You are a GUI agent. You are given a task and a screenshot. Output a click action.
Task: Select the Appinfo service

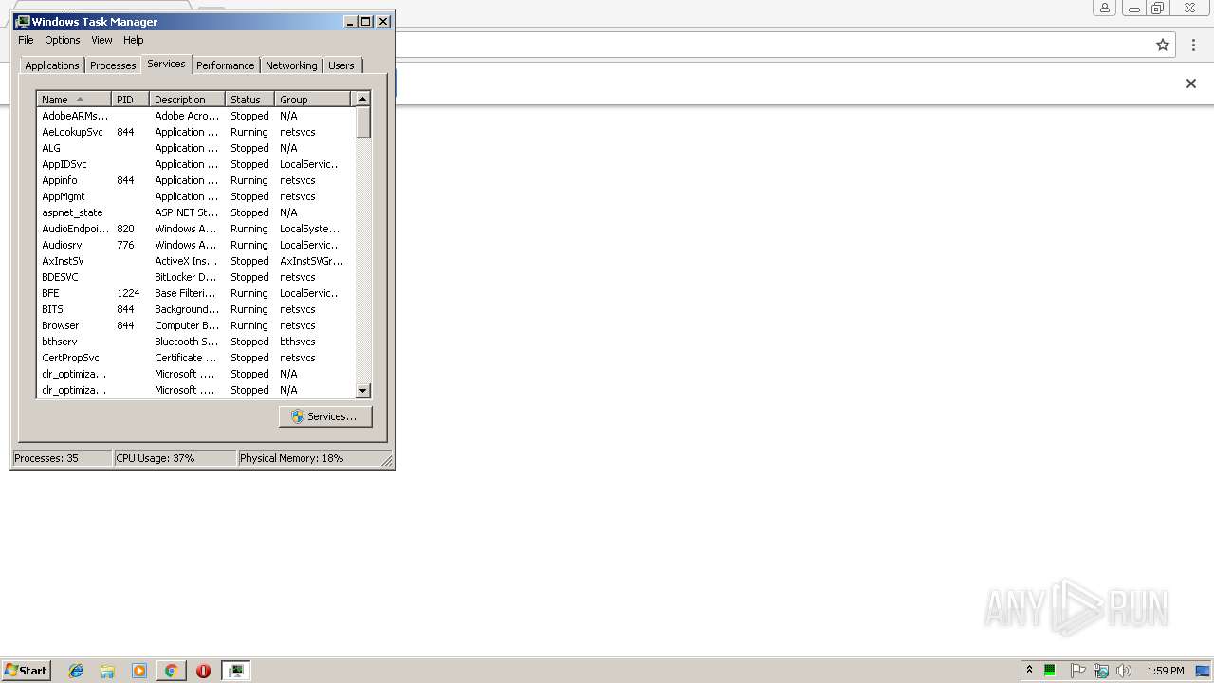195,180
